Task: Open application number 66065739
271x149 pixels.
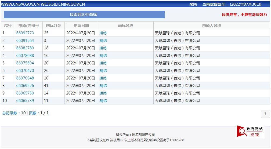Action: click(x=25, y=101)
